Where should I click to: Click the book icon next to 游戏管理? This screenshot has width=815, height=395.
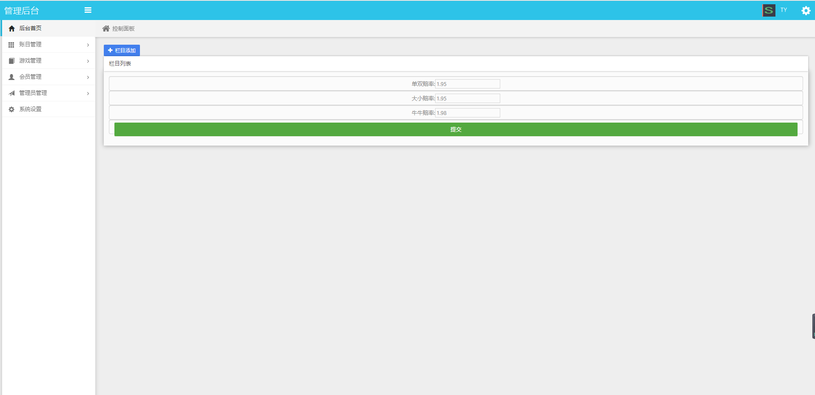click(x=11, y=61)
